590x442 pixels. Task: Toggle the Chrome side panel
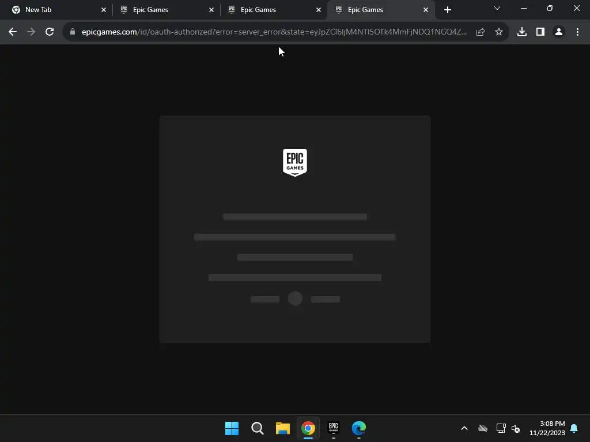540,32
